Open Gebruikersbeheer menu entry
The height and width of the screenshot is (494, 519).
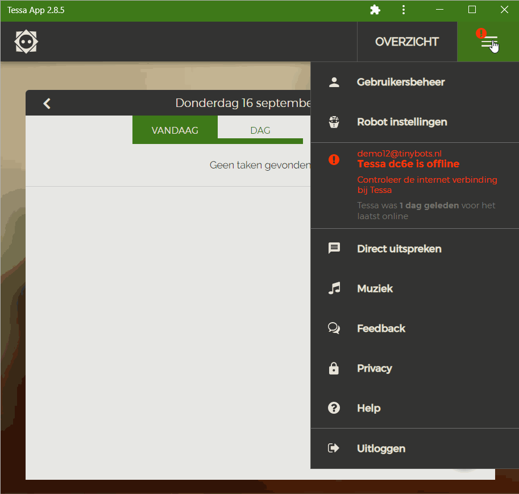click(415, 82)
